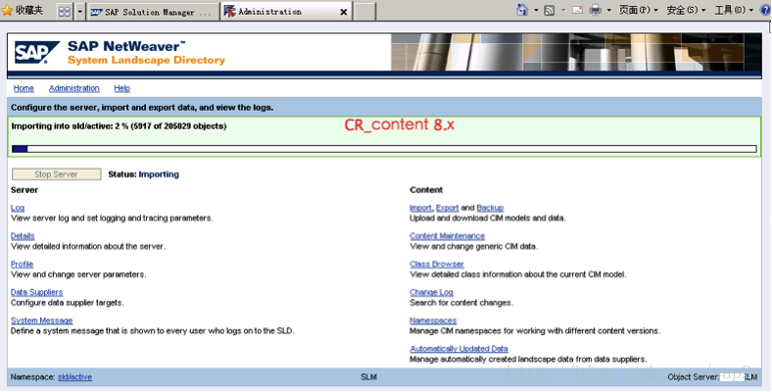Click the Server section heading
The image size is (772, 392).
click(x=24, y=189)
